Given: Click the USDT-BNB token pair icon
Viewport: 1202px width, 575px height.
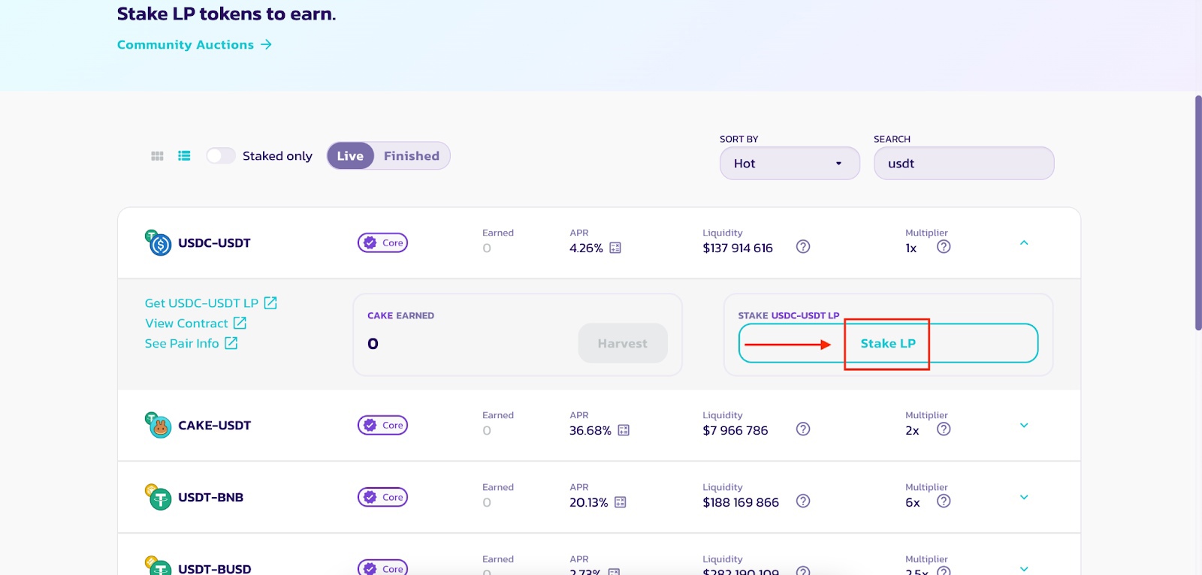Looking at the screenshot, I should pyautogui.click(x=158, y=498).
